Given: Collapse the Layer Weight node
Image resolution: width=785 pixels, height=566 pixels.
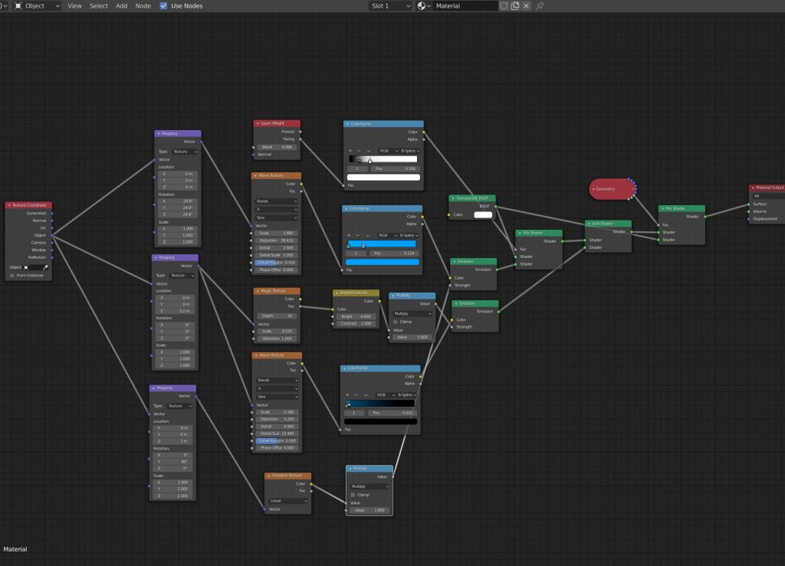Looking at the screenshot, I should [x=258, y=123].
